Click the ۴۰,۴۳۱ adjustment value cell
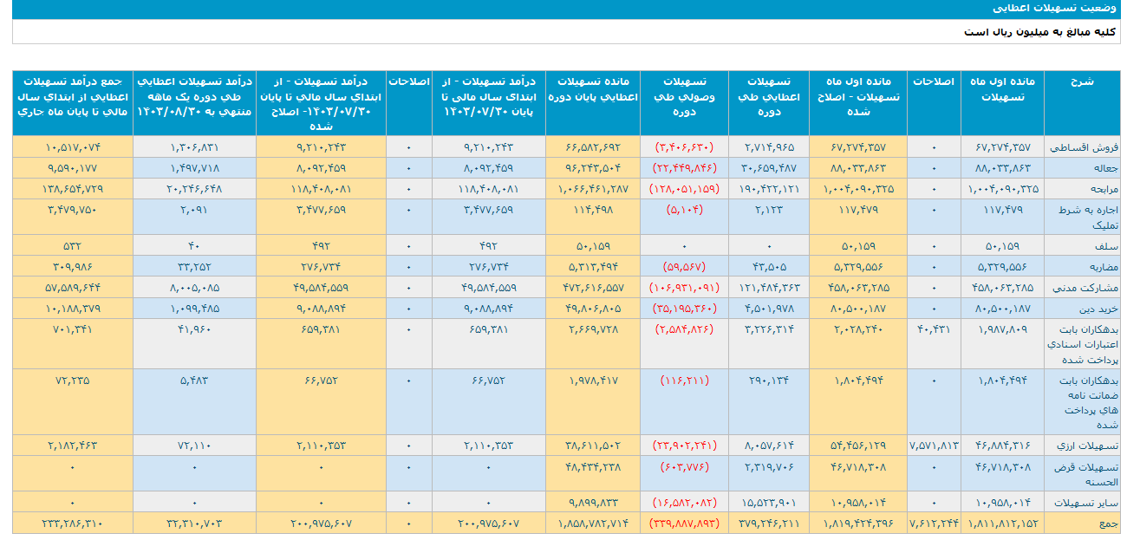 (933, 329)
